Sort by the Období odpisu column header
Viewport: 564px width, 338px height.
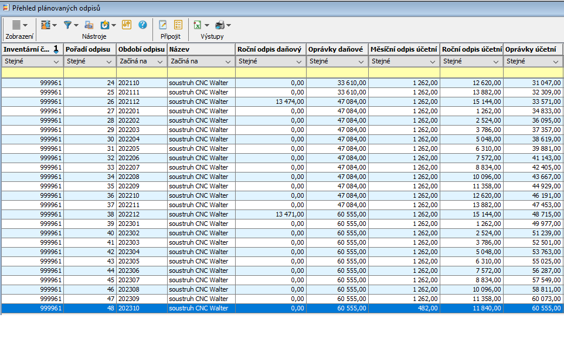[x=141, y=49]
